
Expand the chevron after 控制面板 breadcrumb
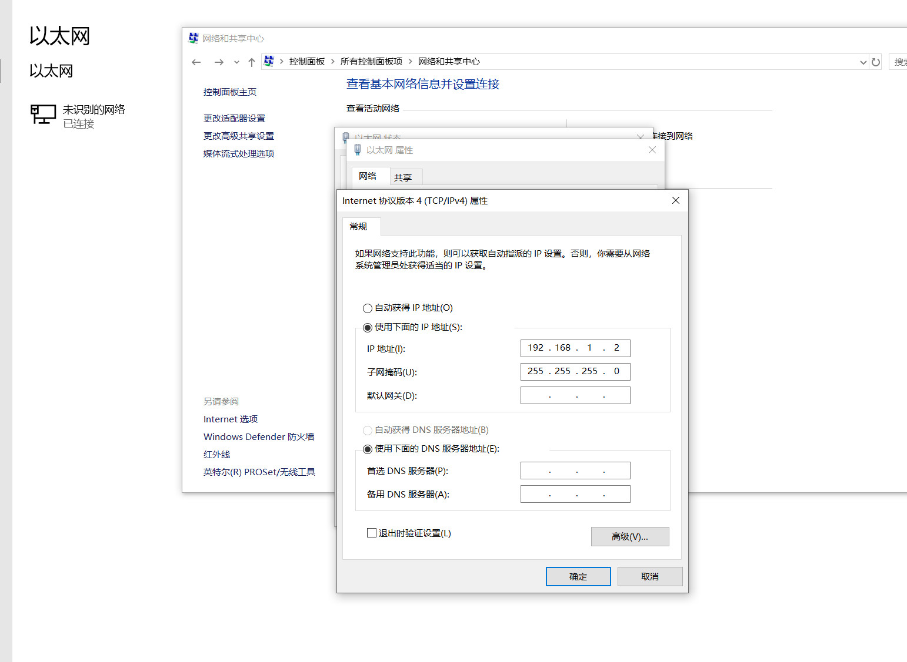(x=332, y=62)
